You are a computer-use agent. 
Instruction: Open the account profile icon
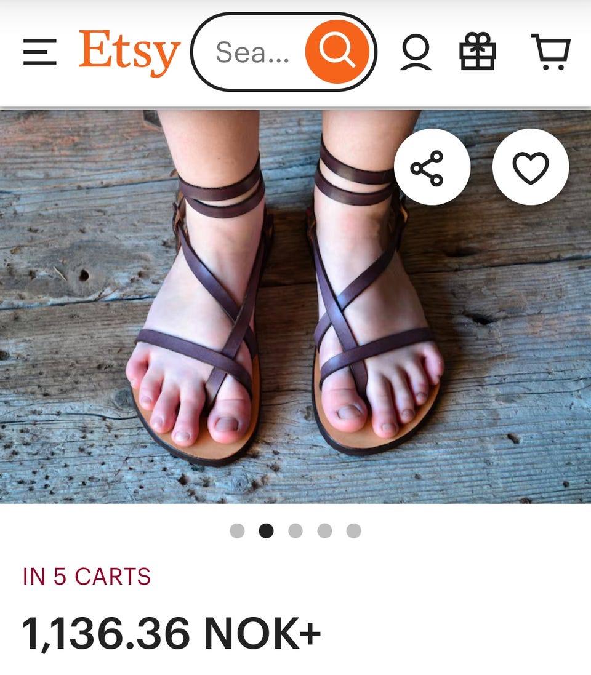coord(416,52)
